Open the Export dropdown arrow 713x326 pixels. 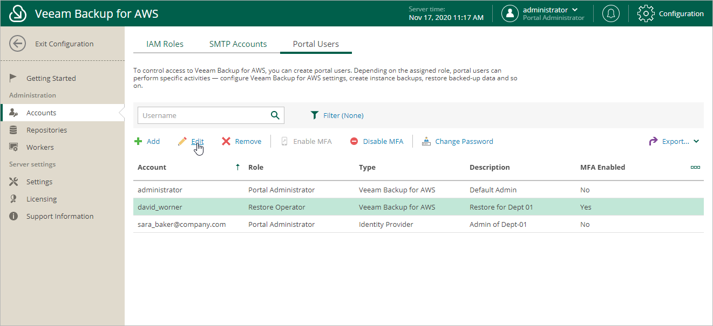tap(696, 141)
